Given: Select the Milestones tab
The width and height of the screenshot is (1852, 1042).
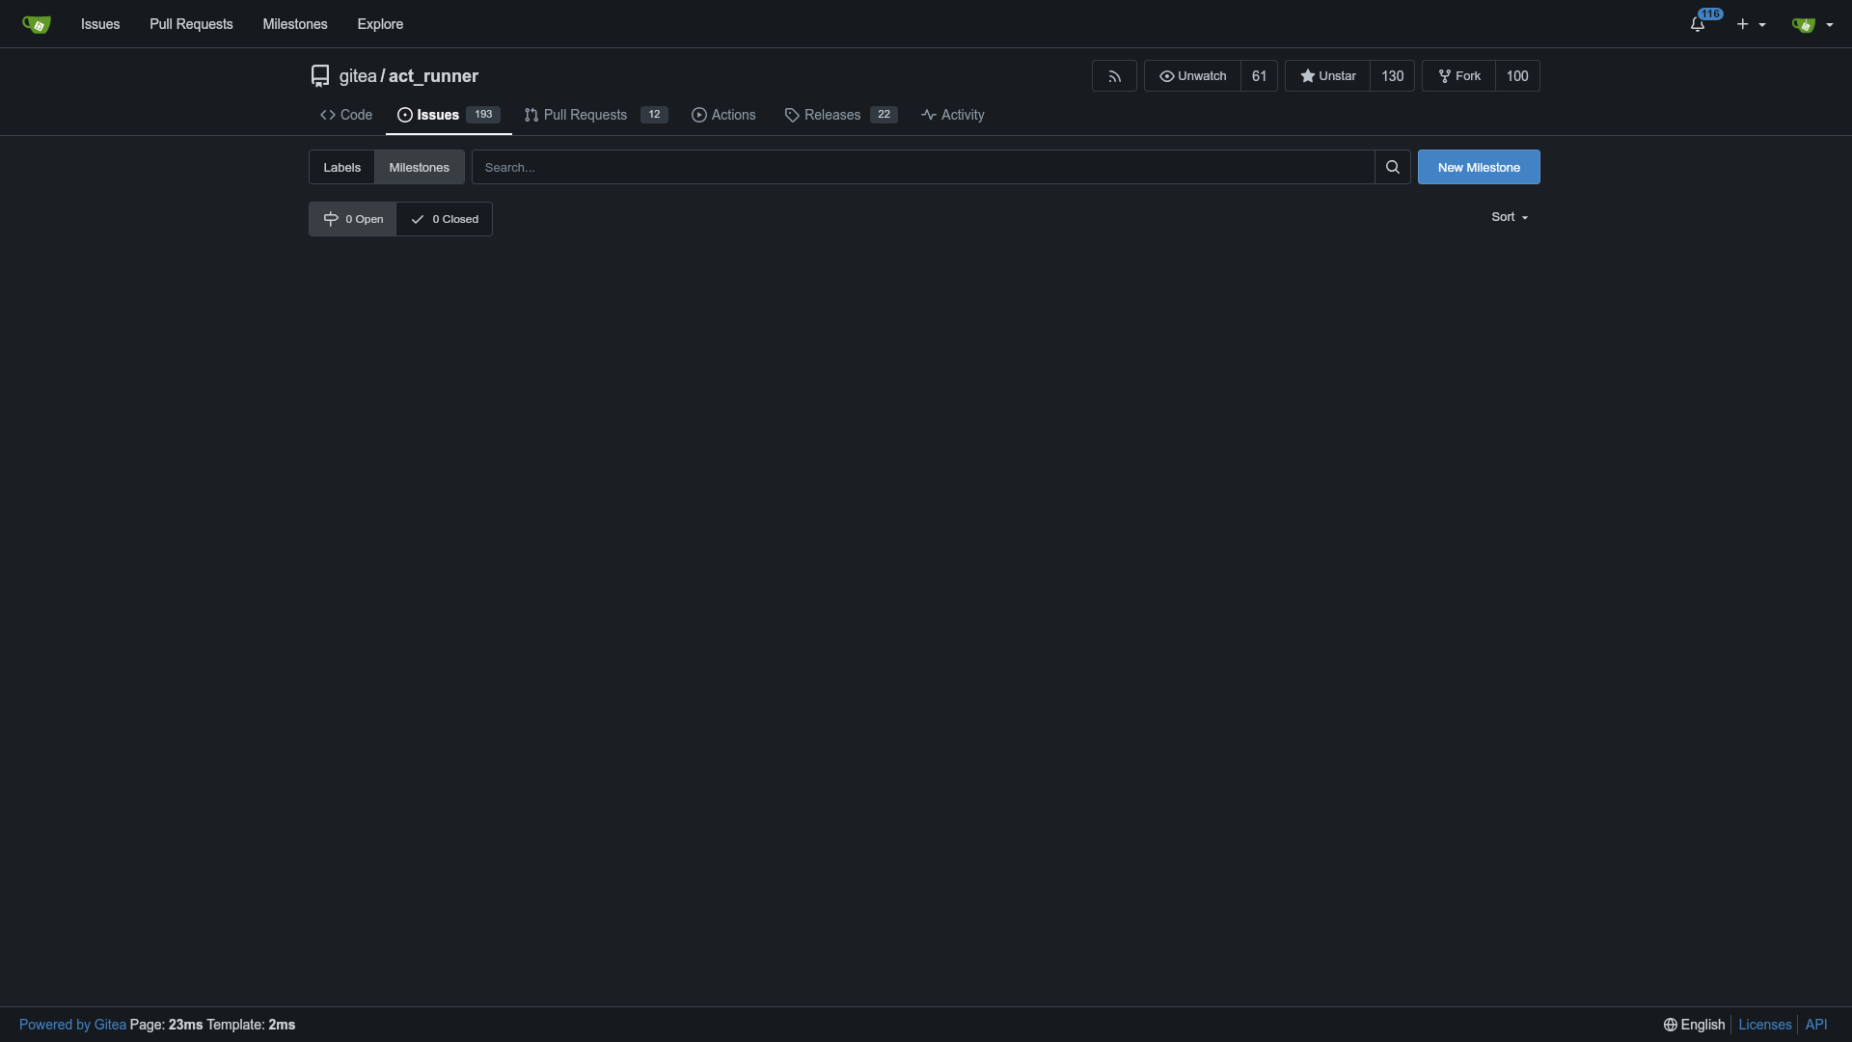Looking at the screenshot, I should pyautogui.click(x=419, y=167).
